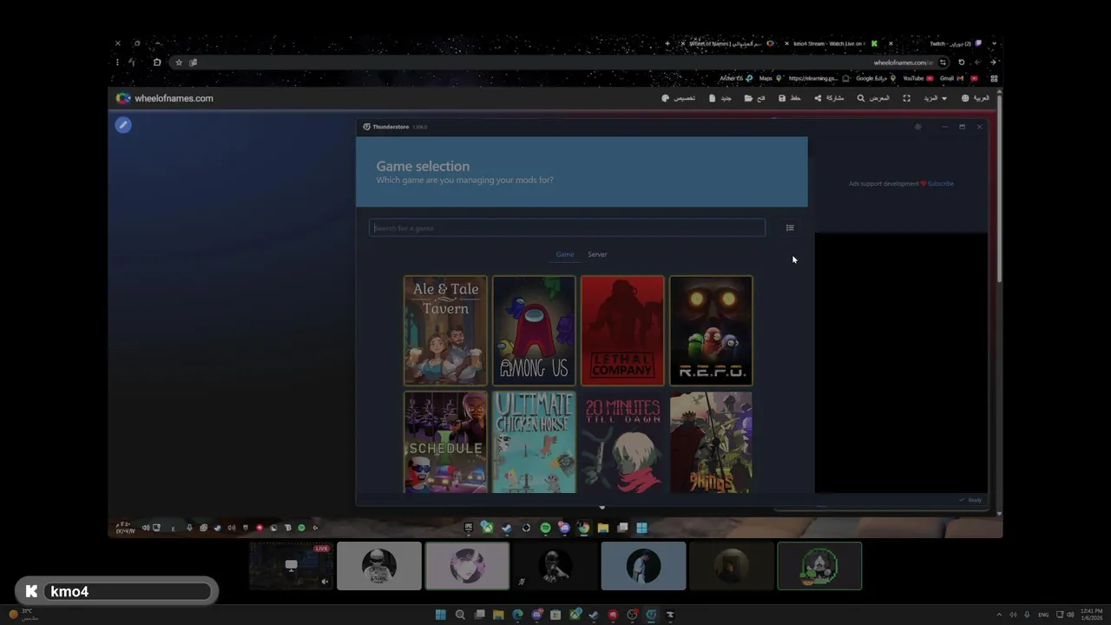Open Epic Games in the streamed taskbar

(469, 528)
